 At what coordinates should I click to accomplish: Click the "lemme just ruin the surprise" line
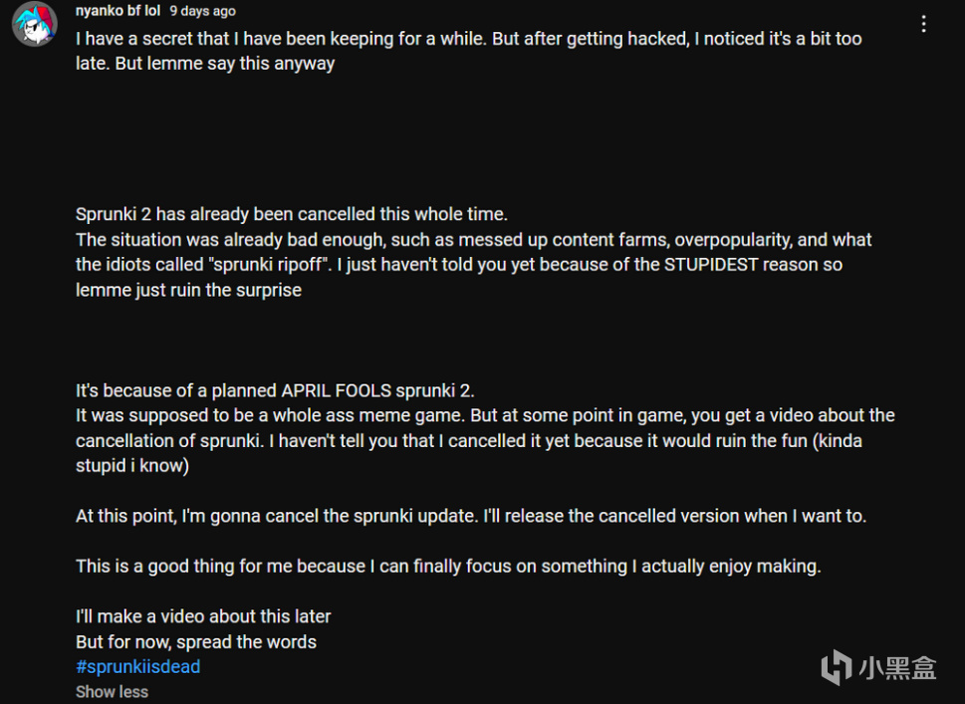point(188,290)
